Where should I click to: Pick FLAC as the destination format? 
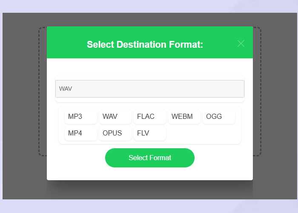150,116
